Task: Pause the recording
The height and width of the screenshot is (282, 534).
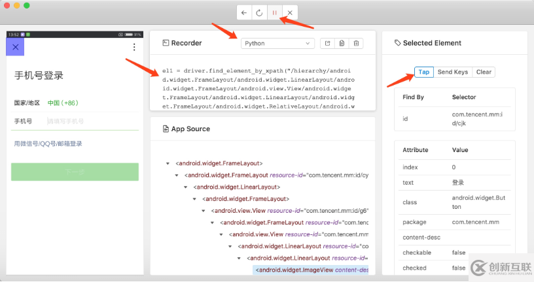Action: pos(275,12)
